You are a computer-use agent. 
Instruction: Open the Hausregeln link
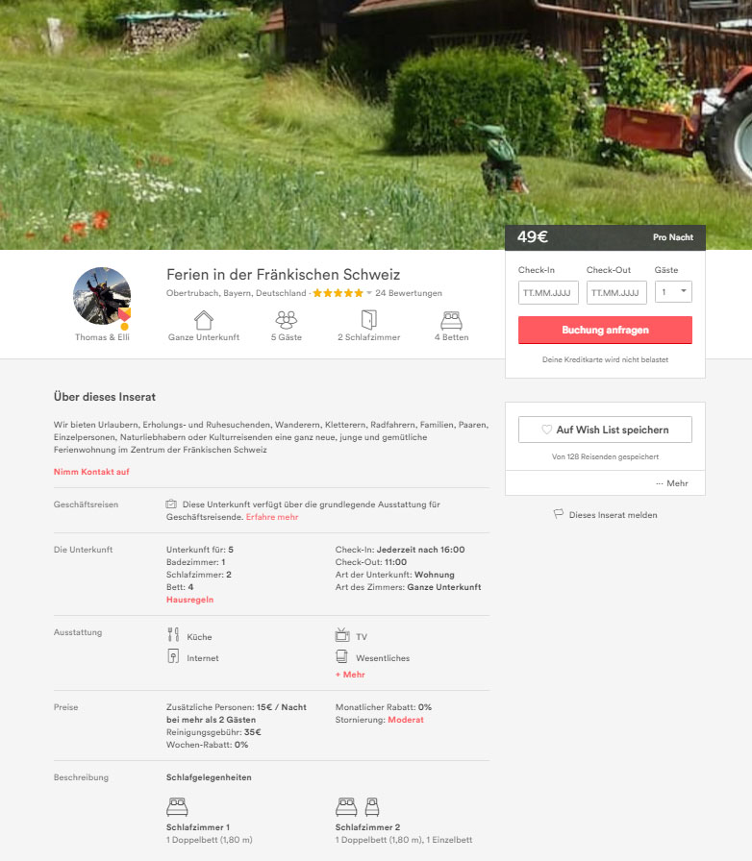(189, 600)
